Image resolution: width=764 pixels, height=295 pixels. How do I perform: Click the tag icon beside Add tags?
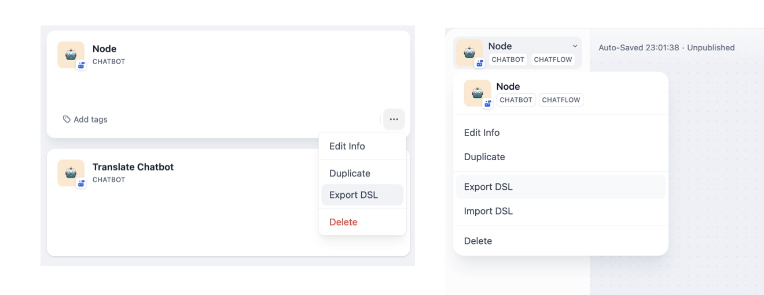tap(67, 119)
